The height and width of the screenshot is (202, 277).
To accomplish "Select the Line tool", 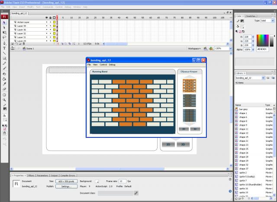I will [4, 53].
